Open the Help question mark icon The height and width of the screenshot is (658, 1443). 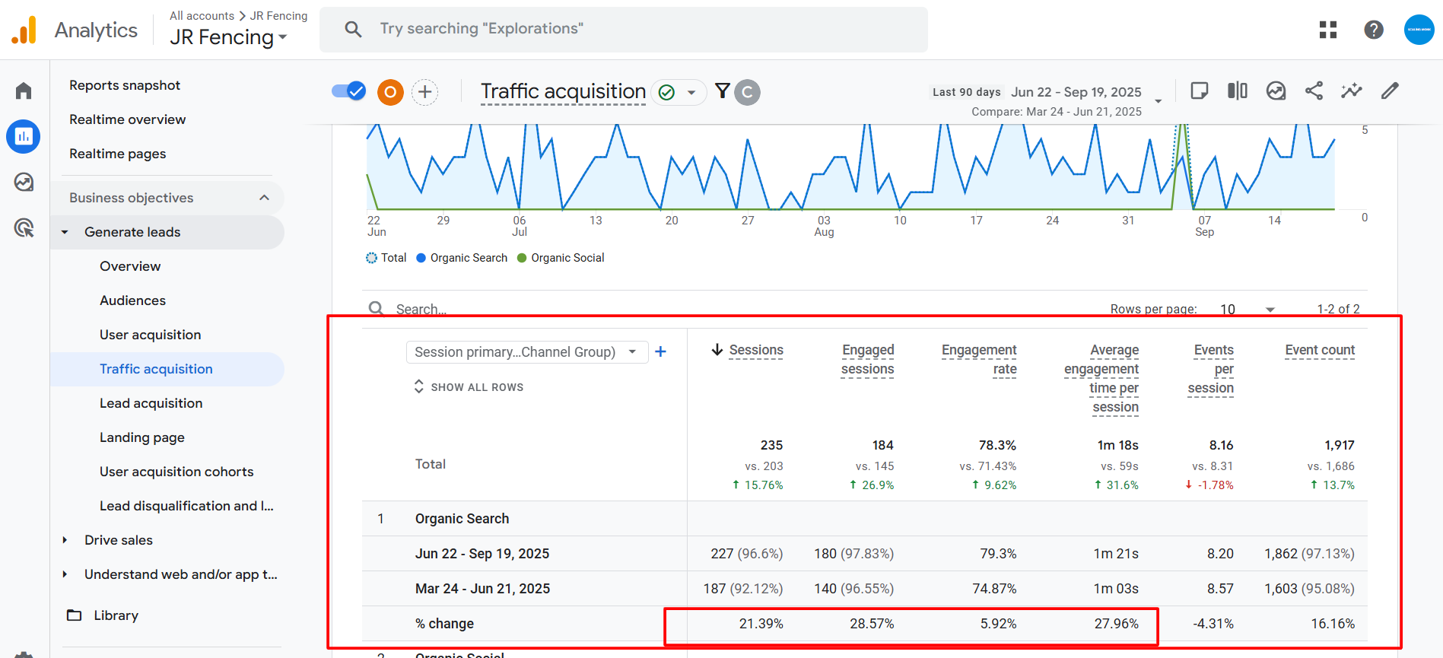coord(1374,30)
